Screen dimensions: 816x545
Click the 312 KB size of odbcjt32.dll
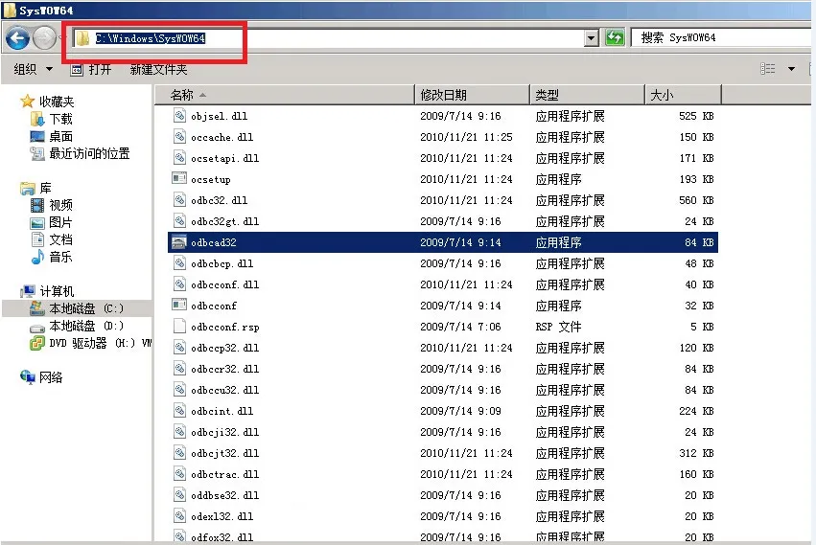pyautogui.click(x=696, y=453)
